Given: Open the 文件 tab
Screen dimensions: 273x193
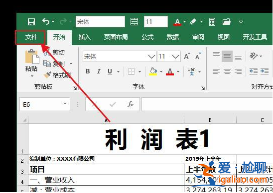Looking at the screenshot, I should (x=31, y=37).
